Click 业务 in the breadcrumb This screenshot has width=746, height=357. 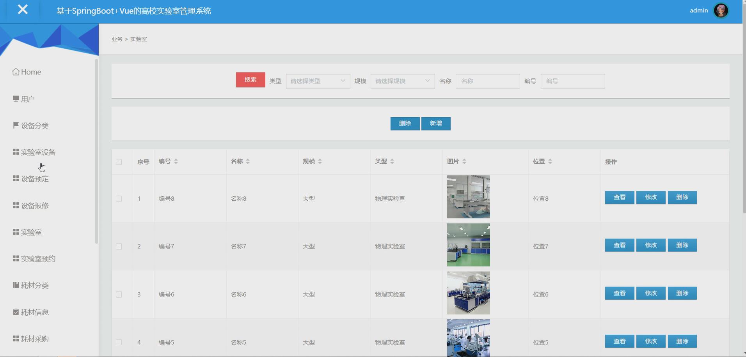(116, 39)
